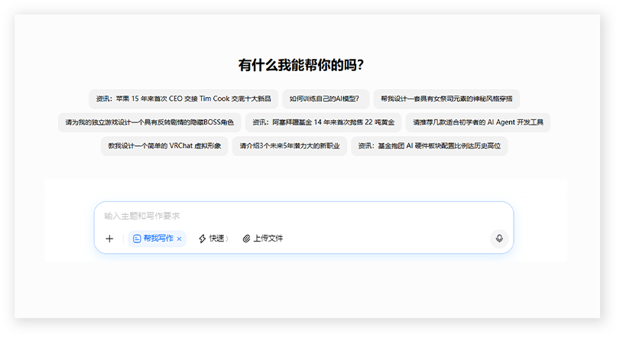The image size is (620, 338).
Task: Click the 有什么我能帮你的吗? heading
Action: click(x=300, y=65)
